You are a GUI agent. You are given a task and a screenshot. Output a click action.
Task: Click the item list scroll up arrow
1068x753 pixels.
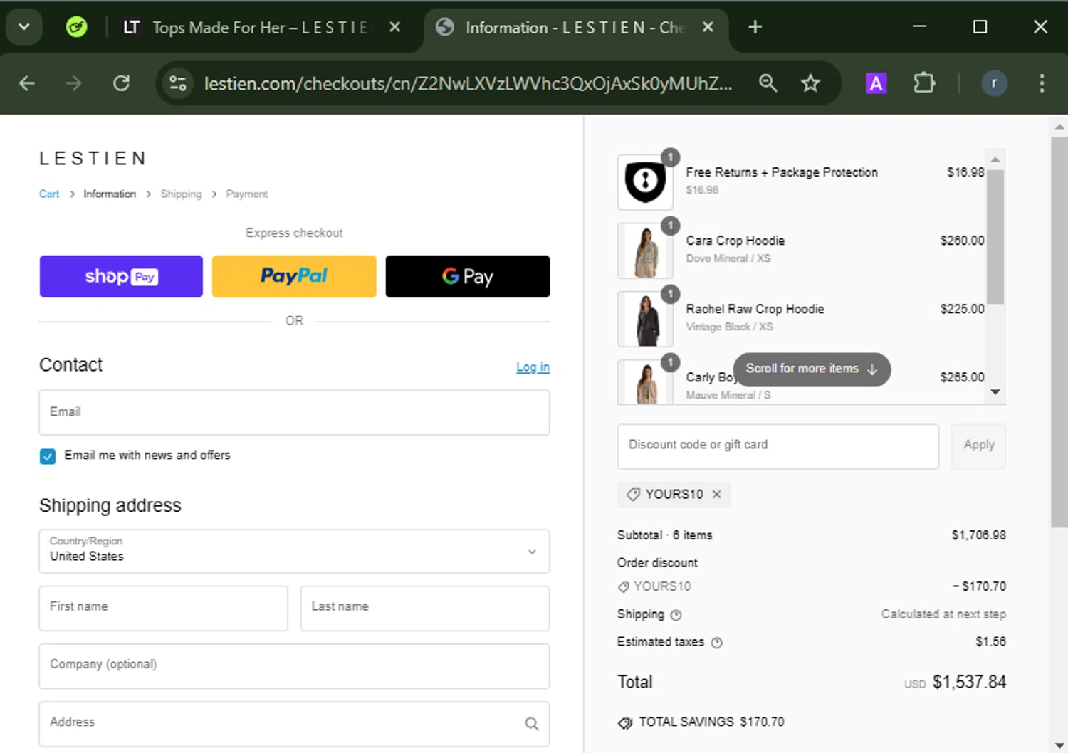(x=995, y=159)
